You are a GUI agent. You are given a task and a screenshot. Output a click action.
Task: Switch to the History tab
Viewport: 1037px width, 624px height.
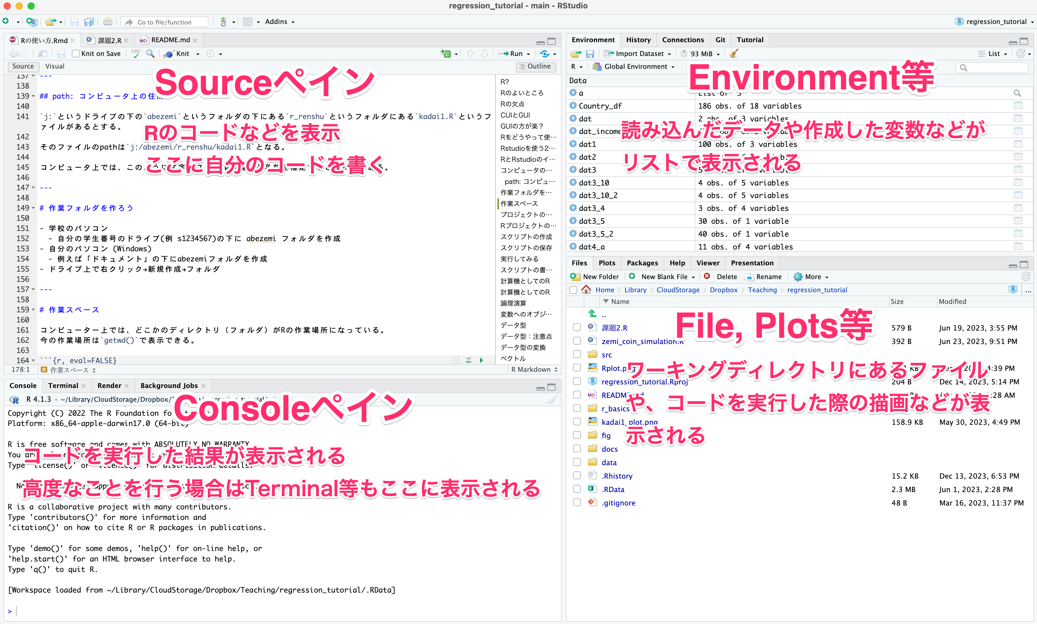[638, 39]
